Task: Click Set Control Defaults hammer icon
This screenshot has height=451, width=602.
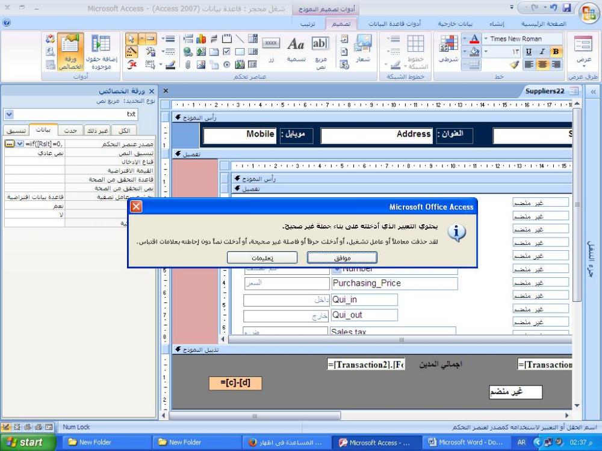Action: coord(150,51)
